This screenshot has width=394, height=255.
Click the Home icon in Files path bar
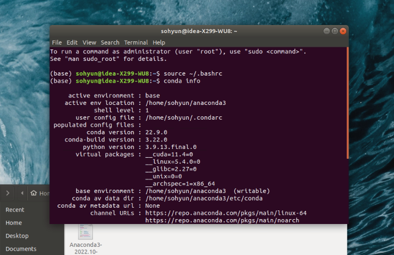pos(34,193)
